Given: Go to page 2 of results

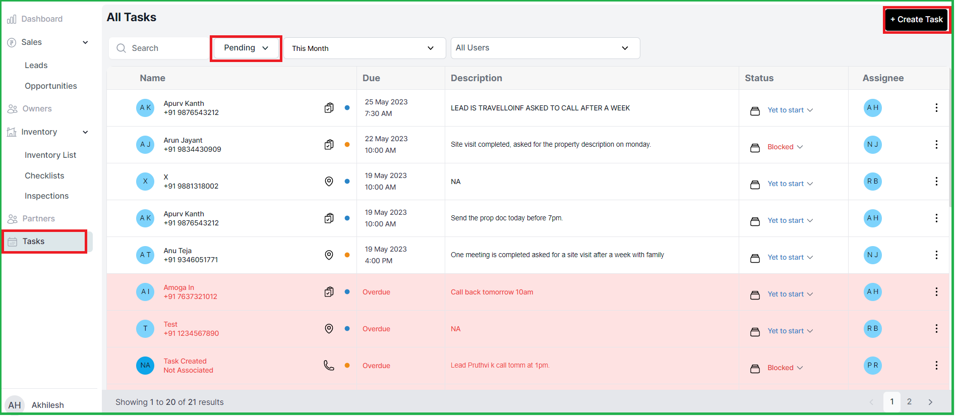Looking at the screenshot, I should coord(909,402).
